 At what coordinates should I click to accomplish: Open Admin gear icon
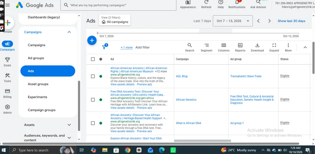coord(7,107)
